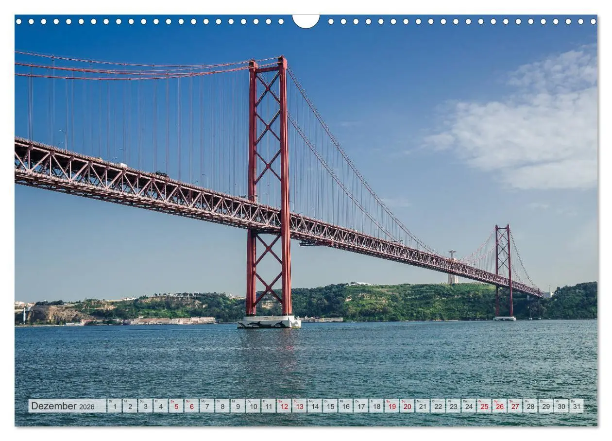
Task: Select day 8 in the calendar strip
Action: [x=222, y=406]
